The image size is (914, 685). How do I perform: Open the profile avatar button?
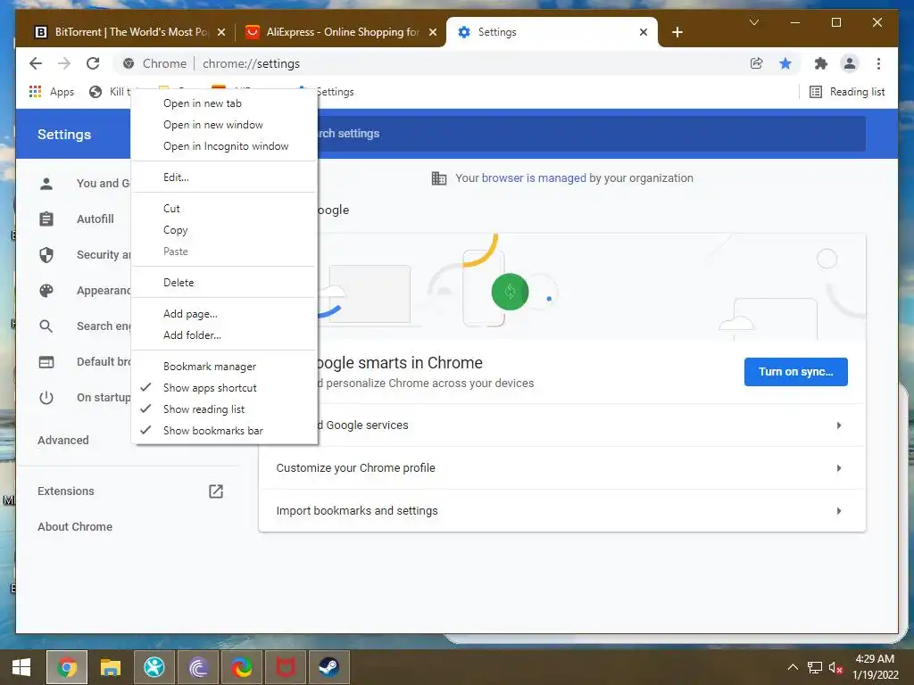tap(850, 63)
